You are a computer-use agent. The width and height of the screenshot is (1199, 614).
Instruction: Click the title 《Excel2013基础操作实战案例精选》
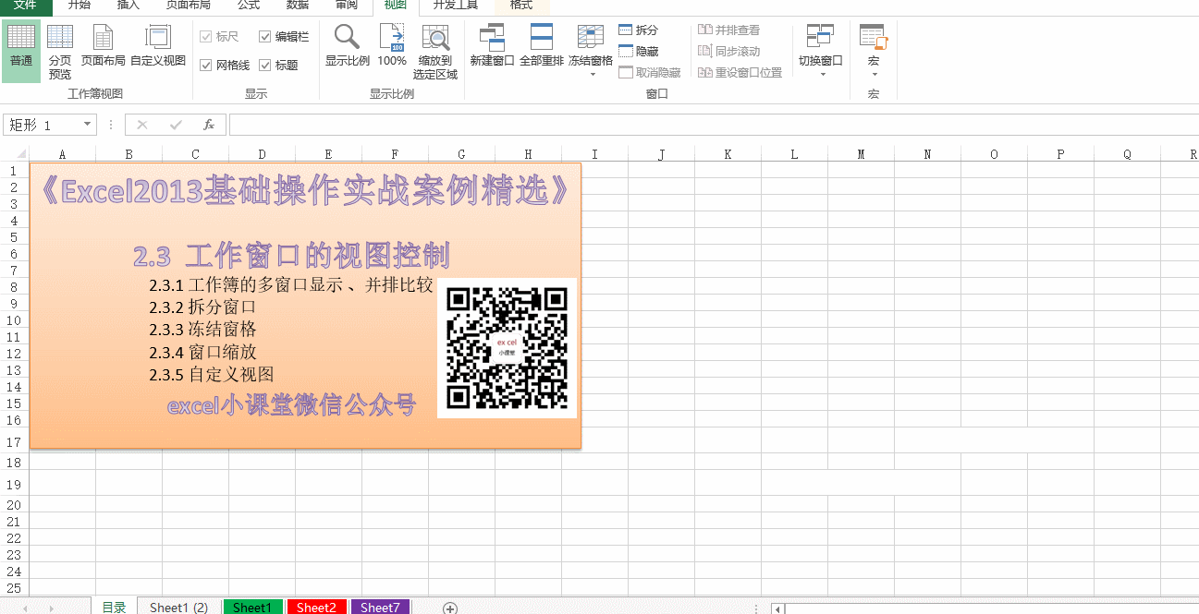(x=305, y=191)
